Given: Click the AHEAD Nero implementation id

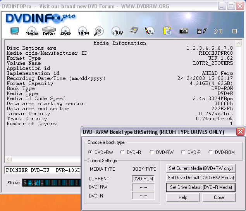Looking at the screenshot, I should click(217, 73).
